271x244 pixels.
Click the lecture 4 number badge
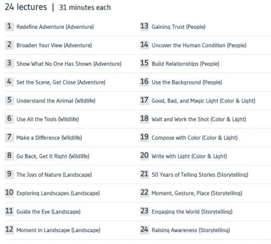(9, 82)
